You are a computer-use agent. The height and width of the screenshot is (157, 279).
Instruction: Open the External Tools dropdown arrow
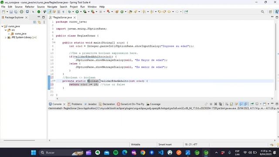coord(96,12)
